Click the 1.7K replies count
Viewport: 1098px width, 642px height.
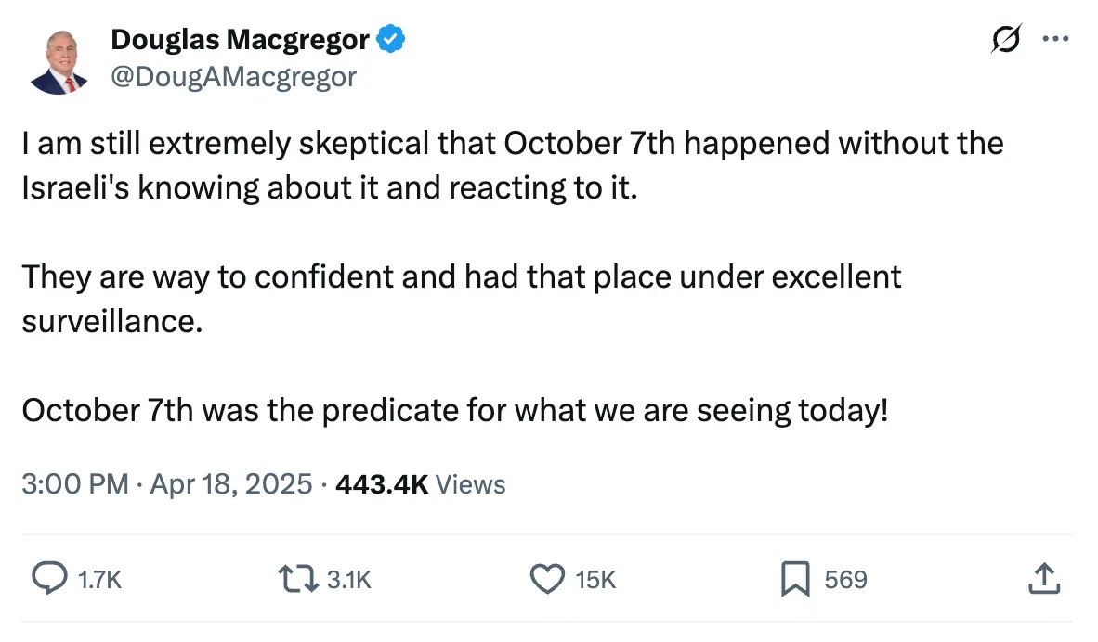[99, 580]
